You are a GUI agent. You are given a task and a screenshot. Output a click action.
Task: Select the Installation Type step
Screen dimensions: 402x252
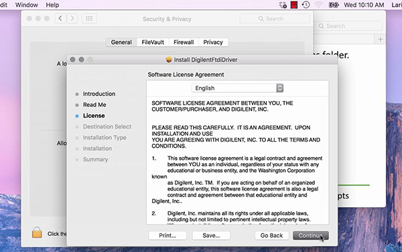coord(105,138)
